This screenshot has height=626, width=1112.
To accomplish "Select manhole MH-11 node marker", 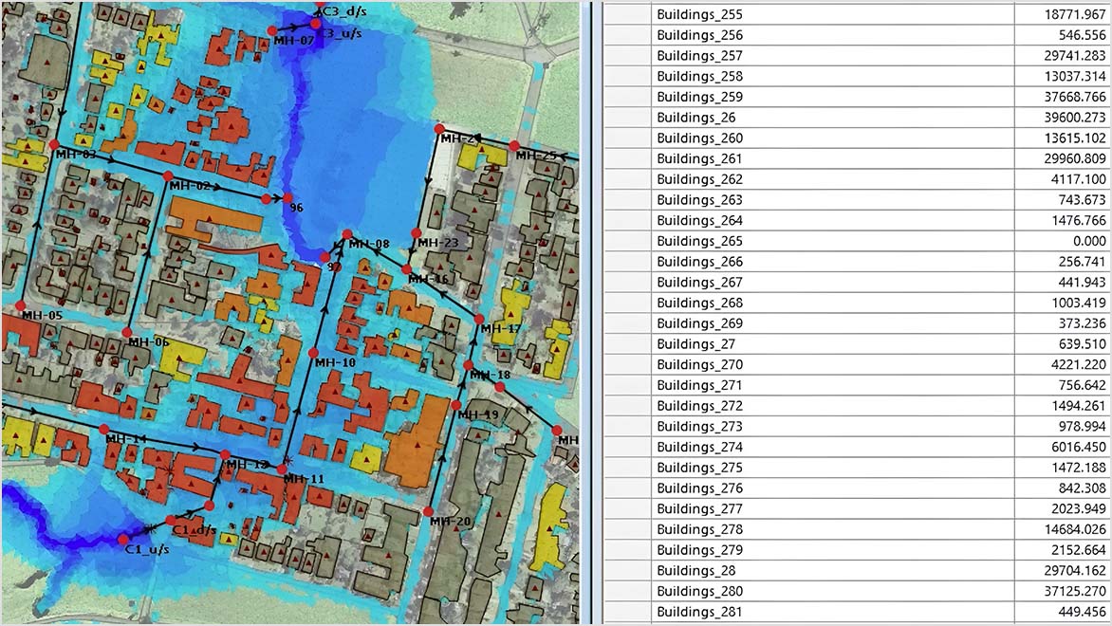I will (282, 469).
